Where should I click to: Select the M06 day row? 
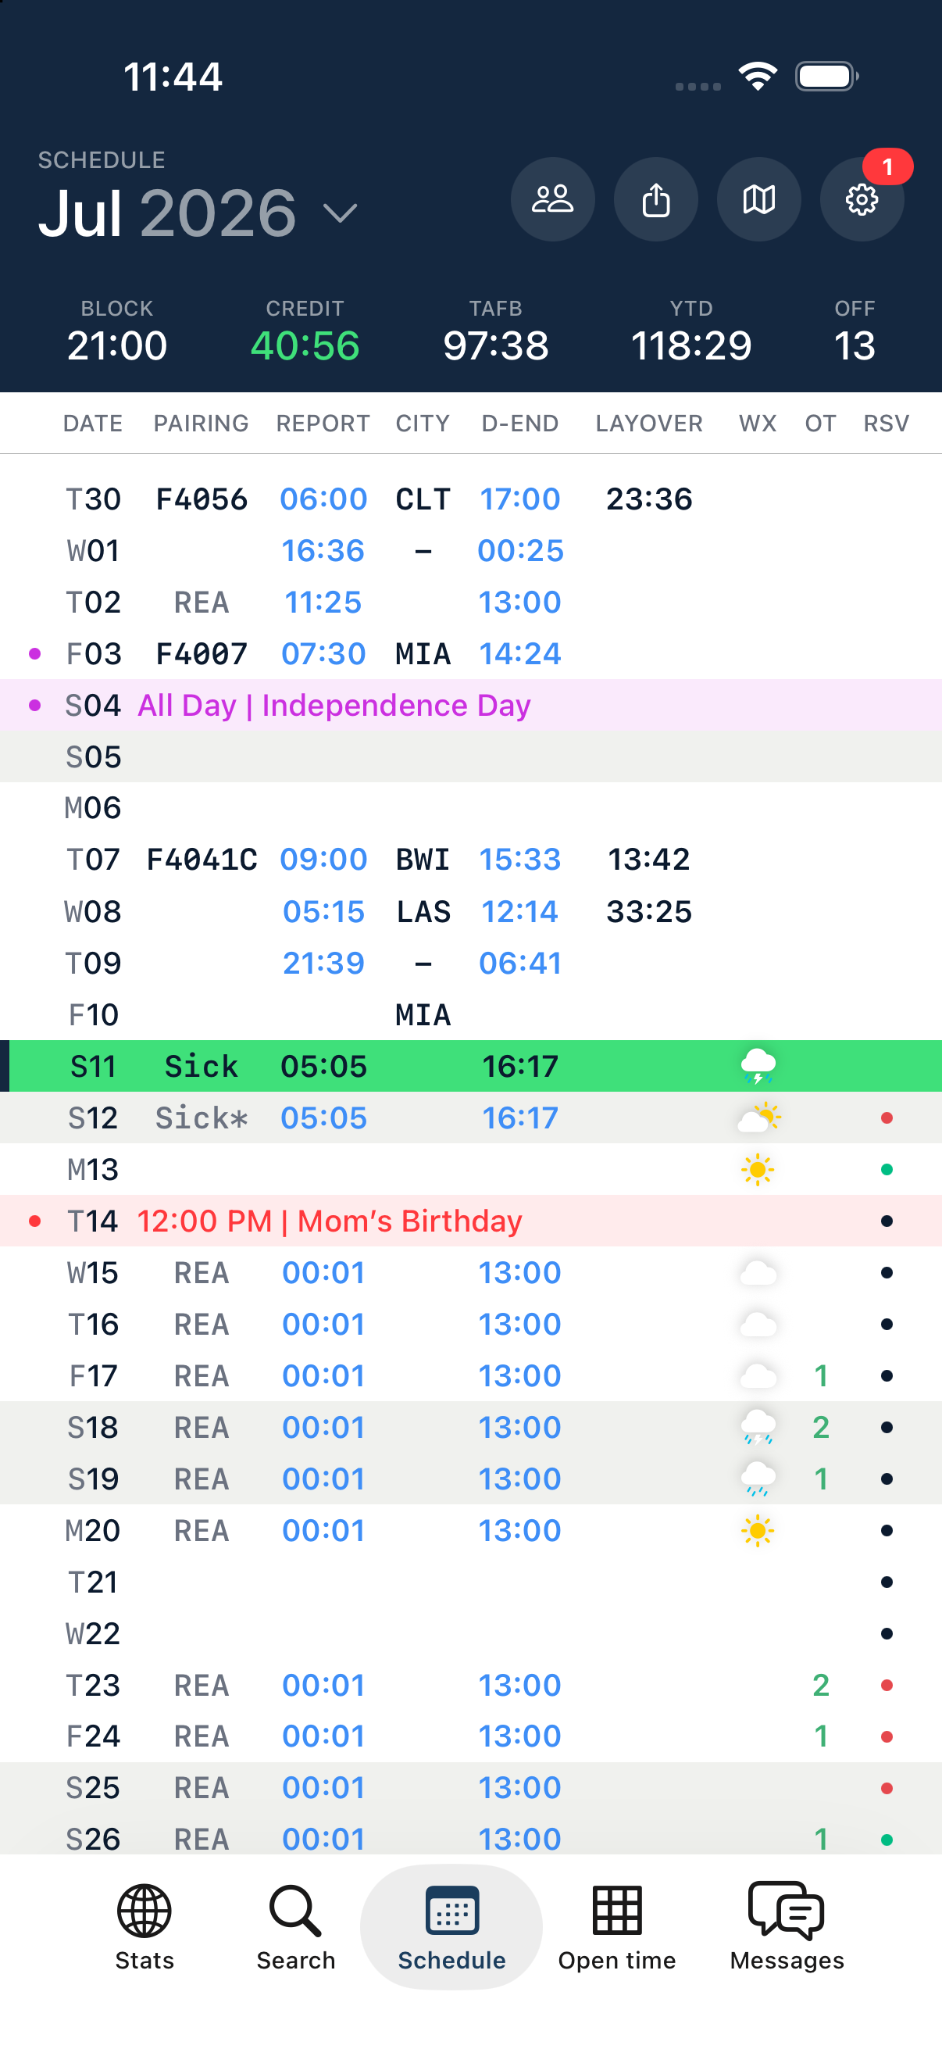pos(470,808)
